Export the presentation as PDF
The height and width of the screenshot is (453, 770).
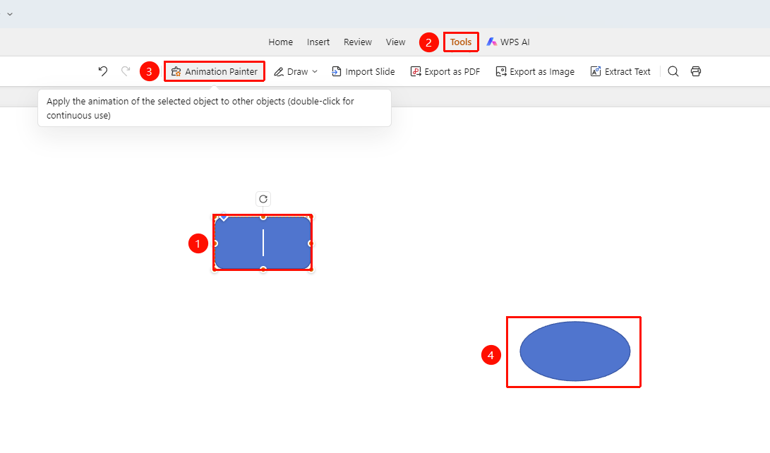(x=445, y=72)
